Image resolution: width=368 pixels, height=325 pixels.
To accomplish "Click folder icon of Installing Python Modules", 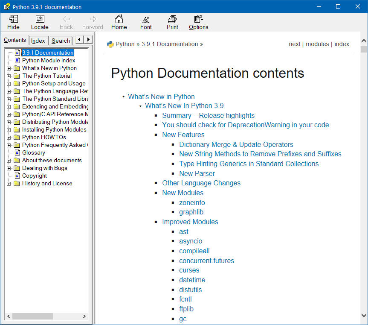I will point(17,129).
